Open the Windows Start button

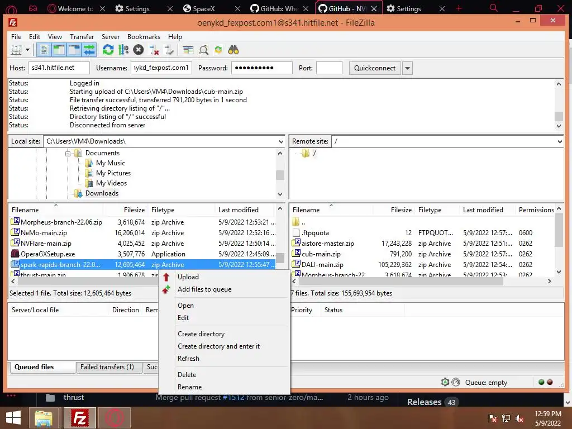click(x=13, y=418)
